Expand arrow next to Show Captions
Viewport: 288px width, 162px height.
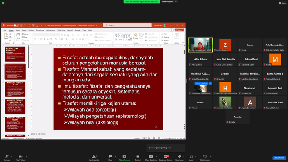tap(156, 157)
